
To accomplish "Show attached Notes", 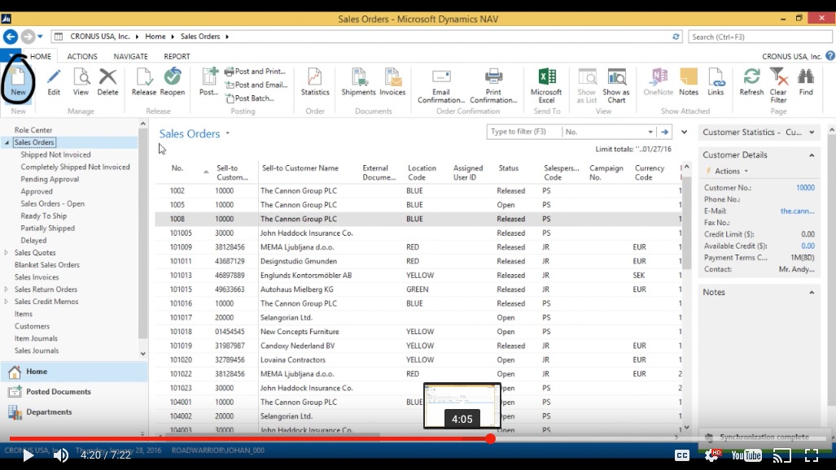I will click(689, 82).
